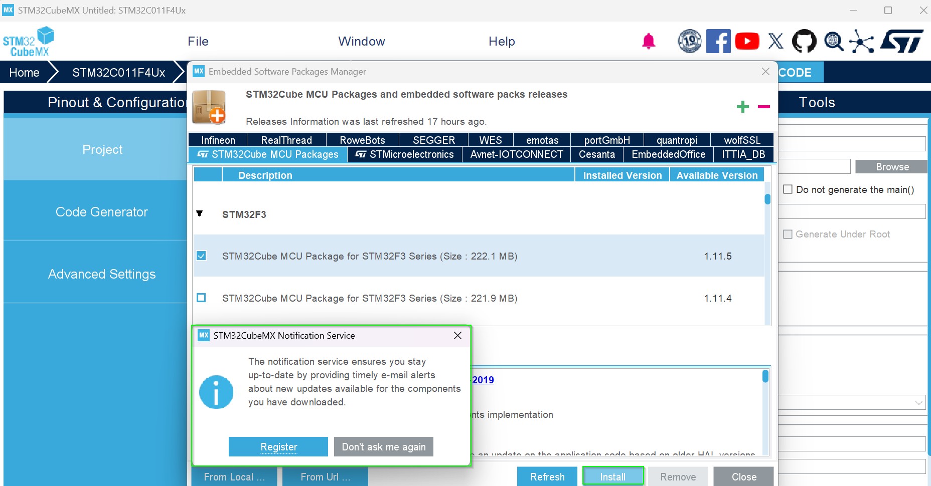Image resolution: width=931 pixels, height=486 pixels.
Task: Close the Embedded Software Packages Manager window
Action: [x=765, y=72]
